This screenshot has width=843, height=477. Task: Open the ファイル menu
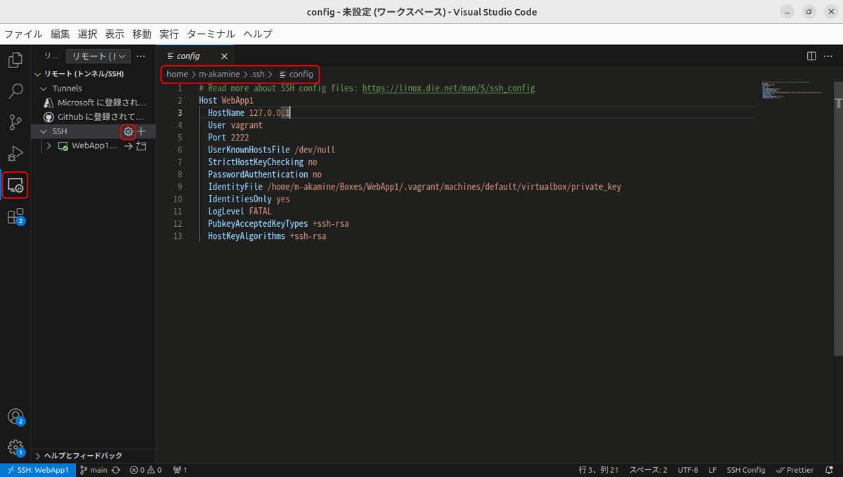coord(23,34)
